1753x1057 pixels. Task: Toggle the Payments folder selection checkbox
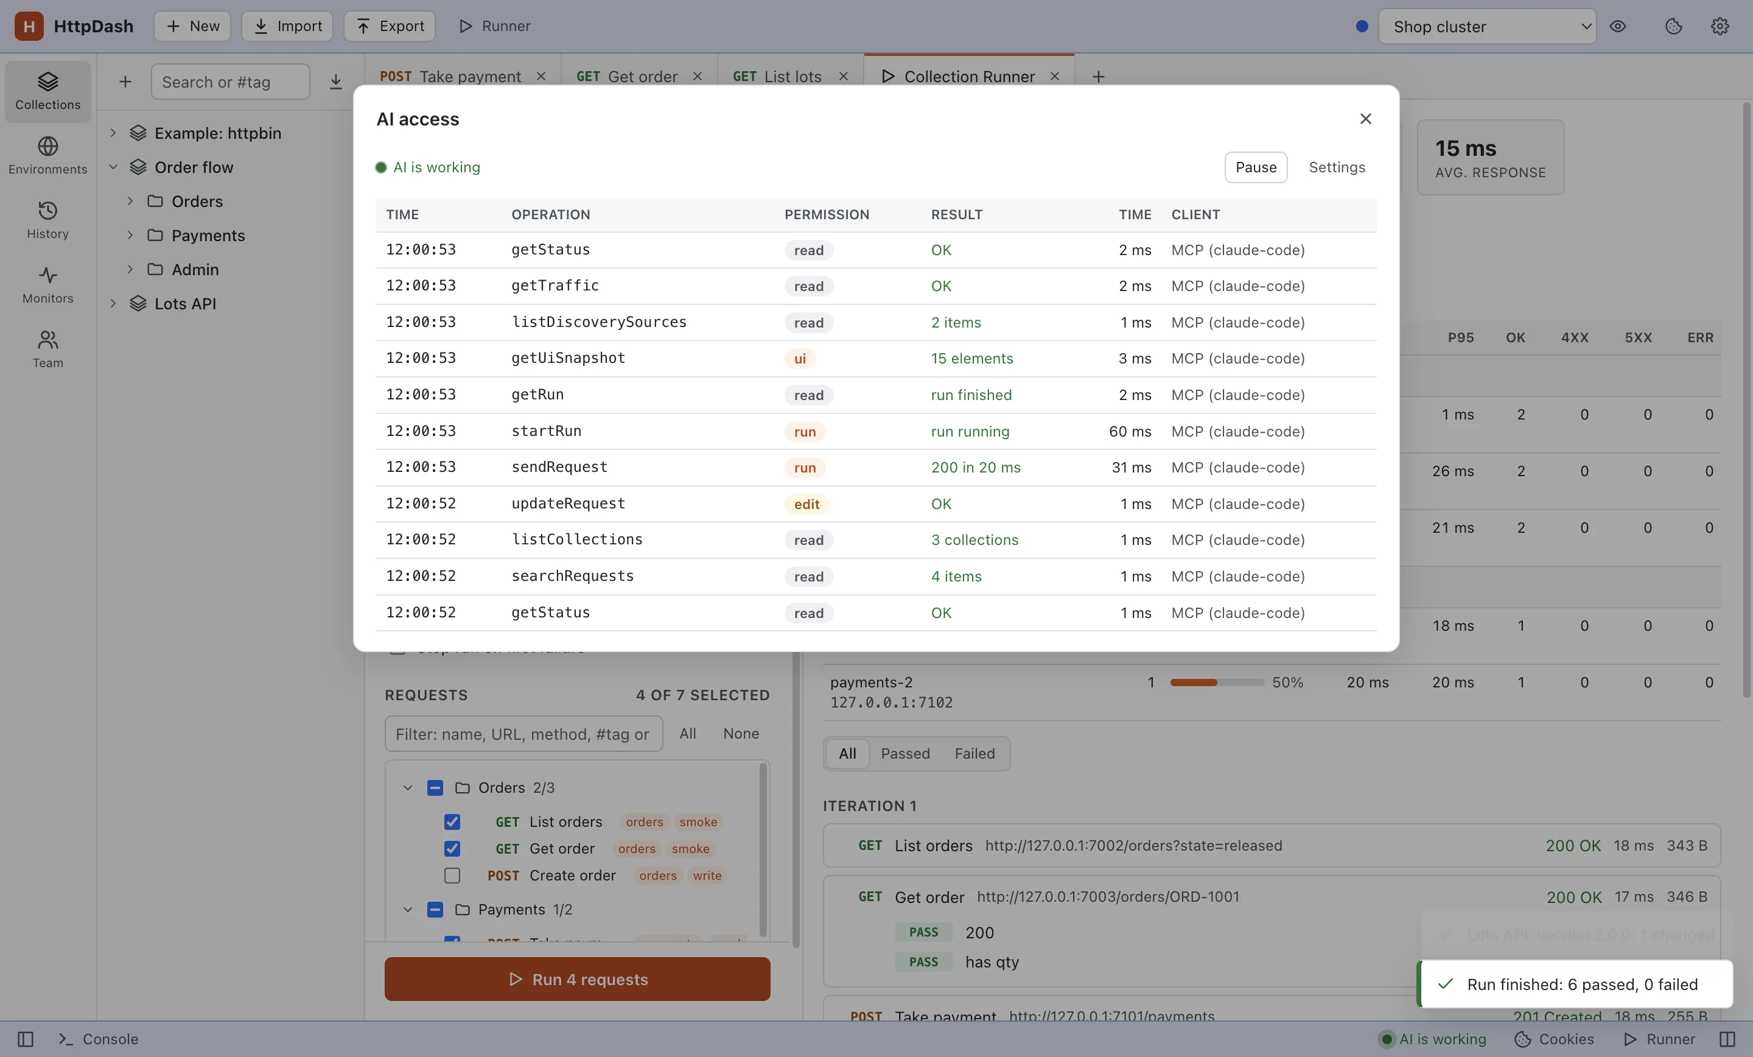click(435, 910)
